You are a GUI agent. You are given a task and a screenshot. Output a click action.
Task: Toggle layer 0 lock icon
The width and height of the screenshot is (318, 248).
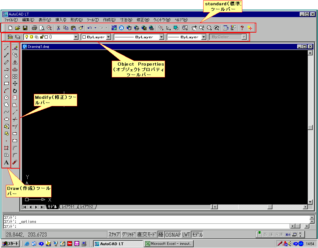[42, 37]
